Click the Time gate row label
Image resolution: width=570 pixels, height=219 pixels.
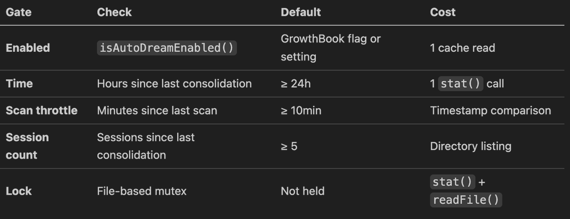[19, 84]
